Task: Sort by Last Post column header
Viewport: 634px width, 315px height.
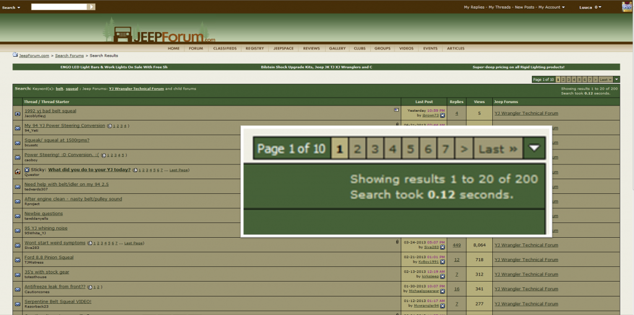Action: (x=424, y=102)
